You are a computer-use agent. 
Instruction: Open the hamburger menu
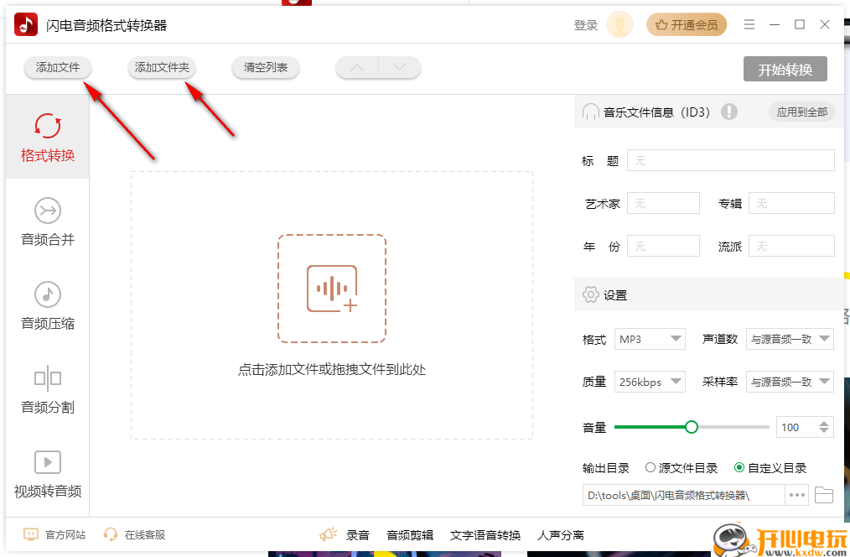tap(749, 24)
